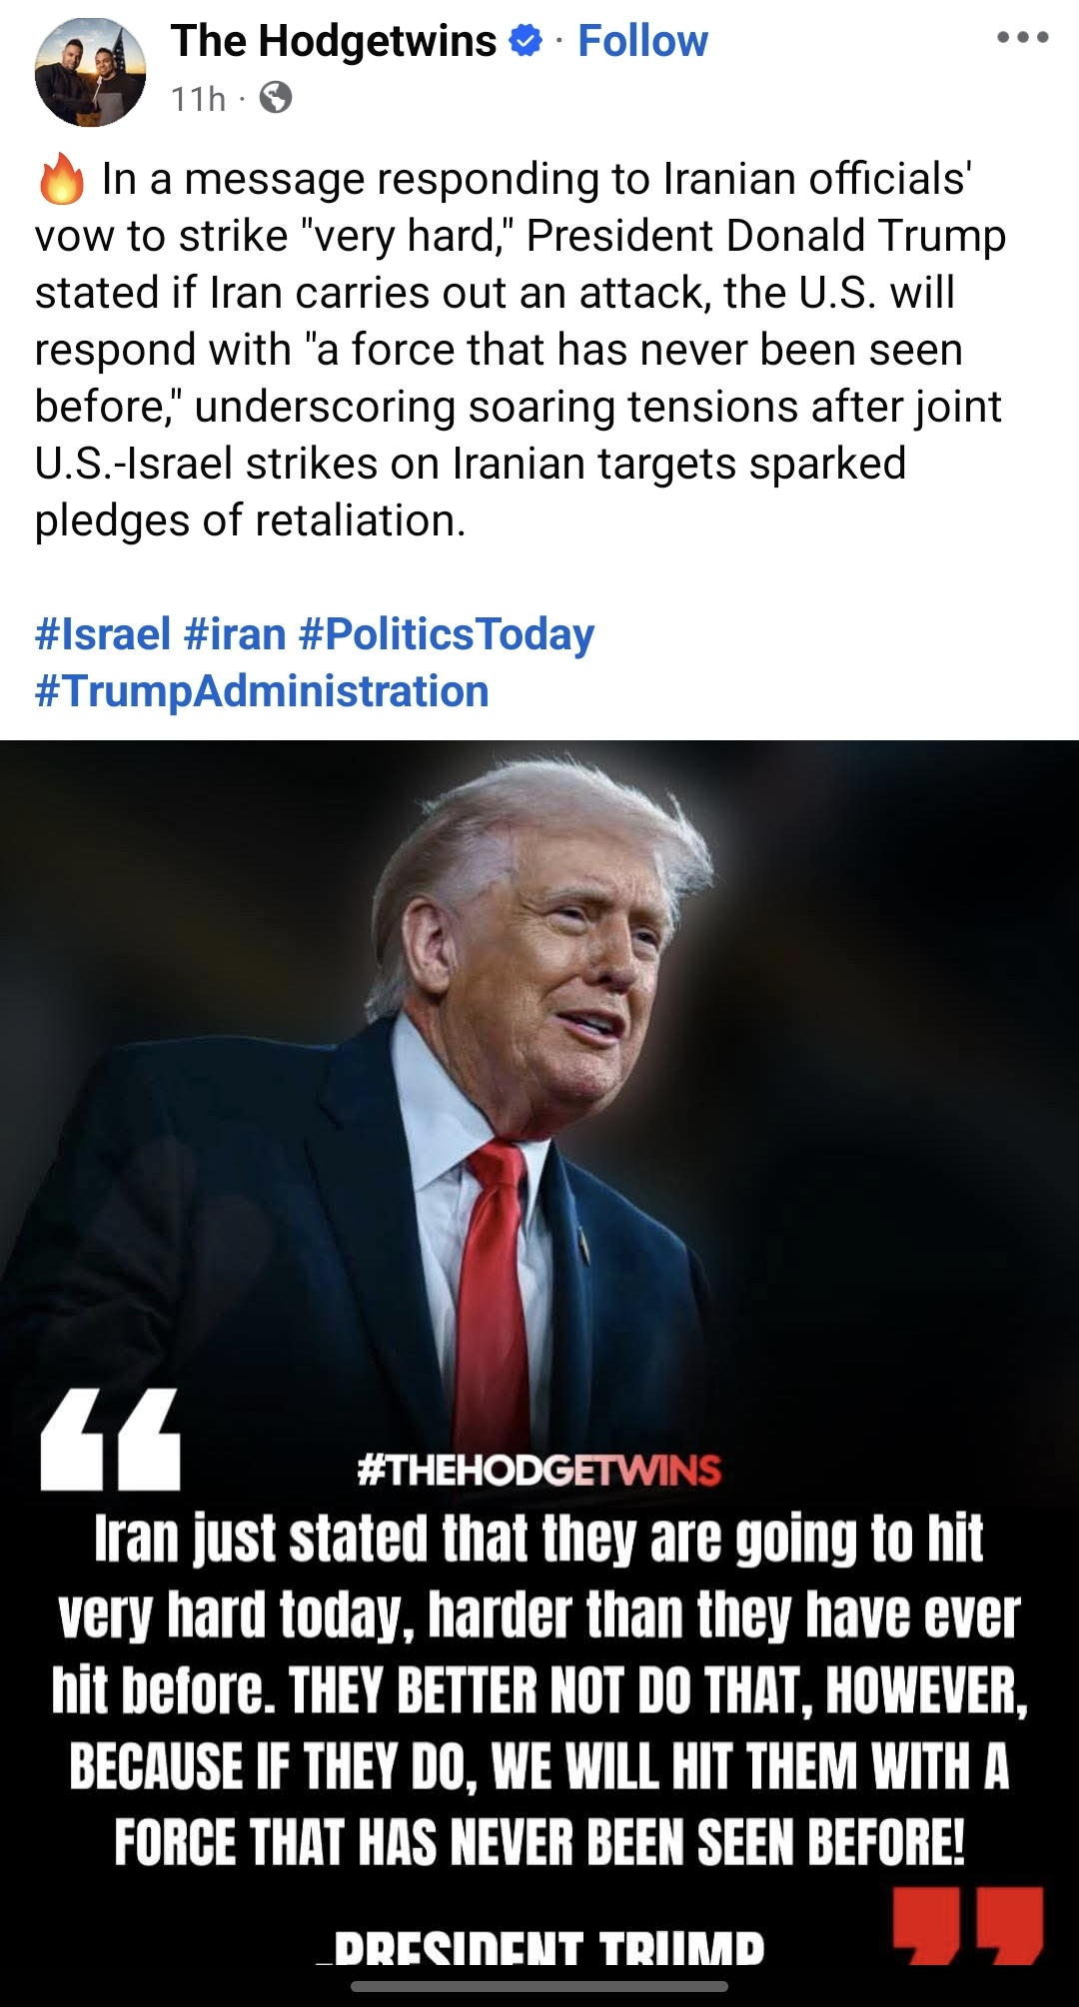Open the #iran hashtag
Image resolution: width=1079 pixels, height=2007 pixels.
(x=235, y=634)
